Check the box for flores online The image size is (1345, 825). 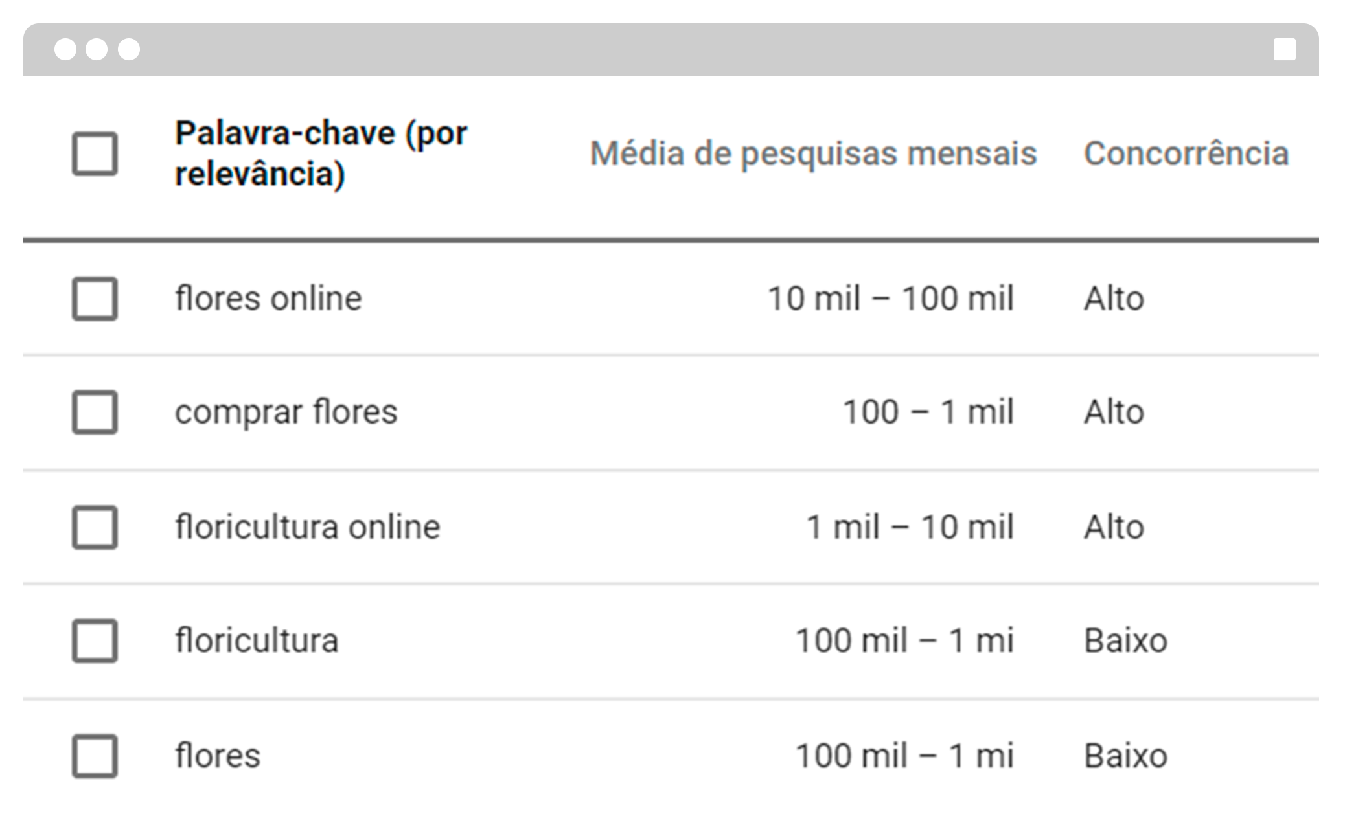click(95, 299)
